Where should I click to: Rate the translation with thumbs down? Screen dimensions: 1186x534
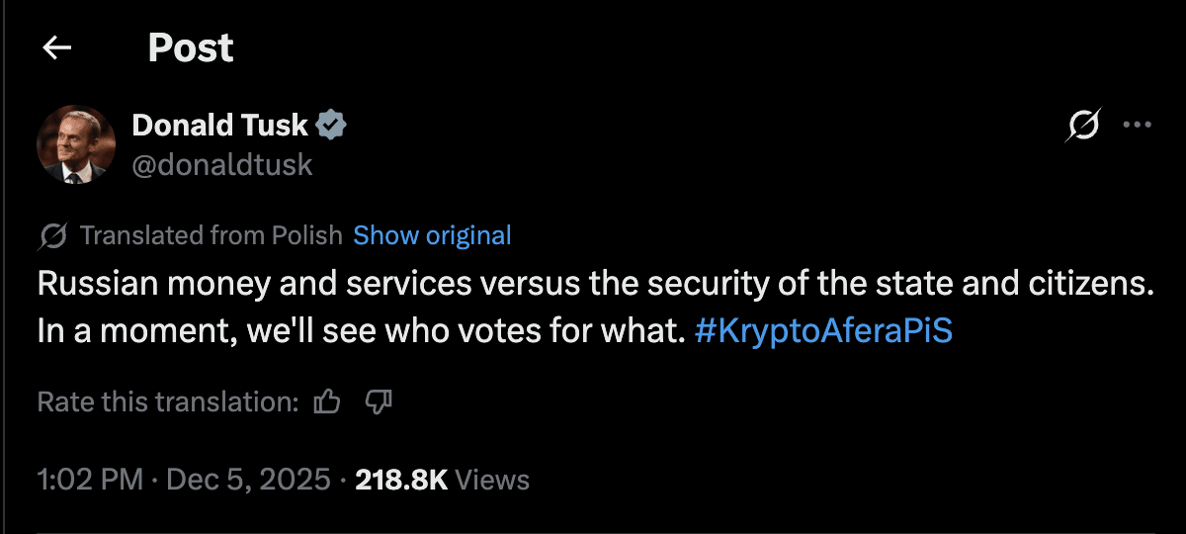[380, 401]
